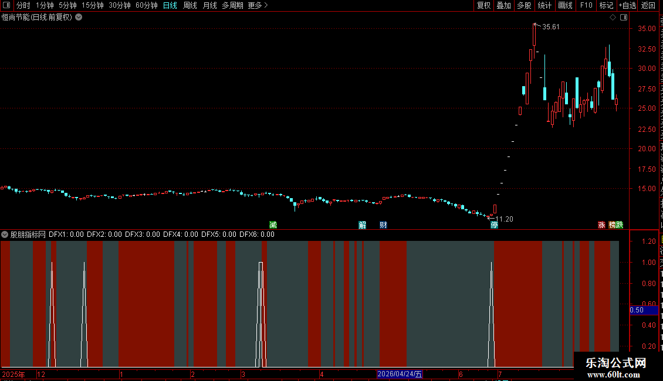Screen dimensions: 663x381
Task: Switch to 月线 monthly chart
Action: pyautogui.click(x=209, y=5)
